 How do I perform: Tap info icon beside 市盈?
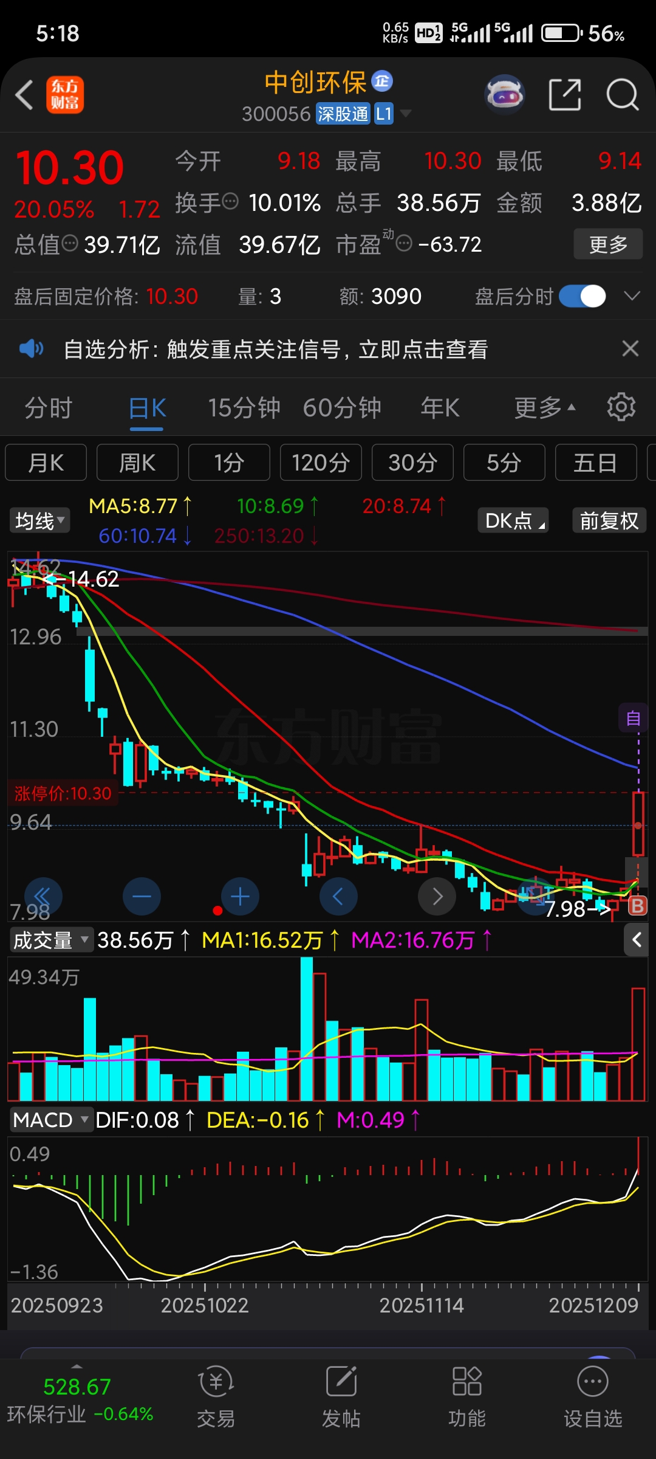(404, 244)
